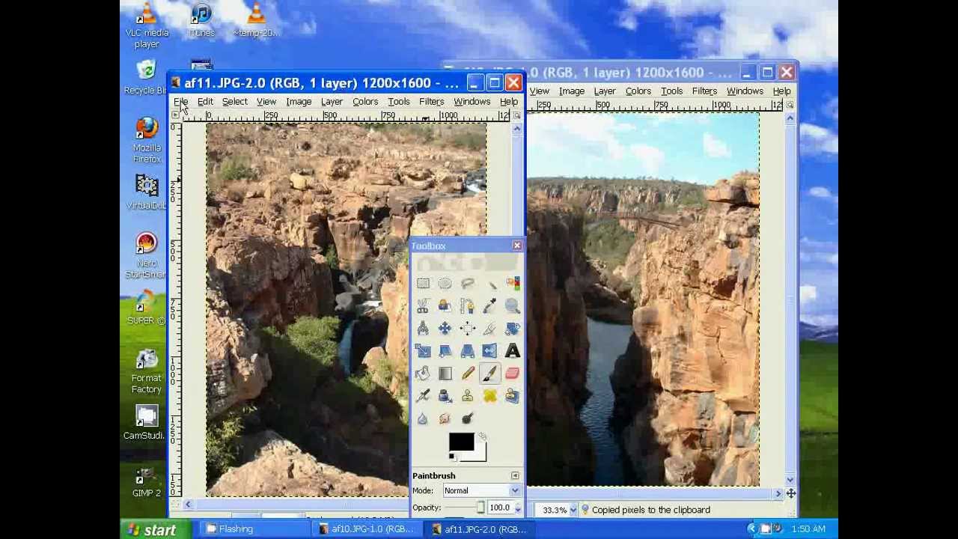Screen dimensions: 958x539
Task: Select the Paths tool
Action: [468, 306]
